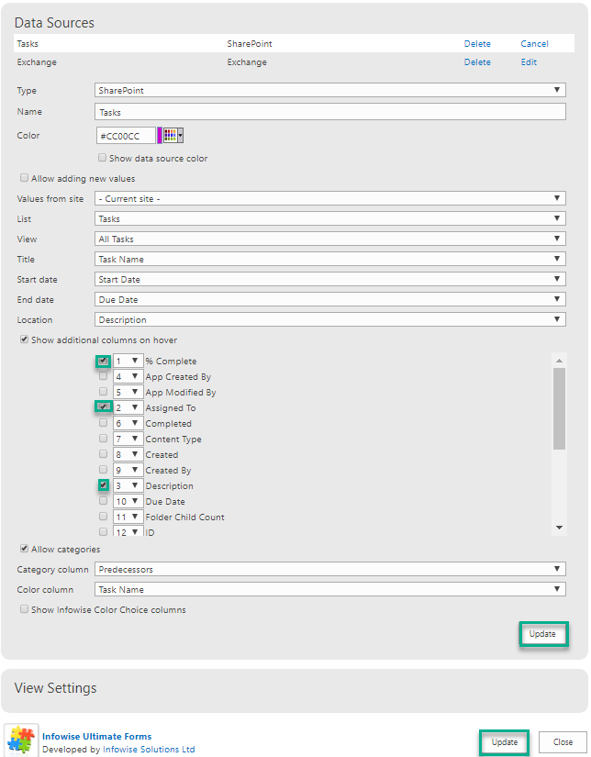The height and width of the screenshot is (757, 591).
Task: Delete the Tasks data source
Action: pyautogui.click(x=477, y=44)
